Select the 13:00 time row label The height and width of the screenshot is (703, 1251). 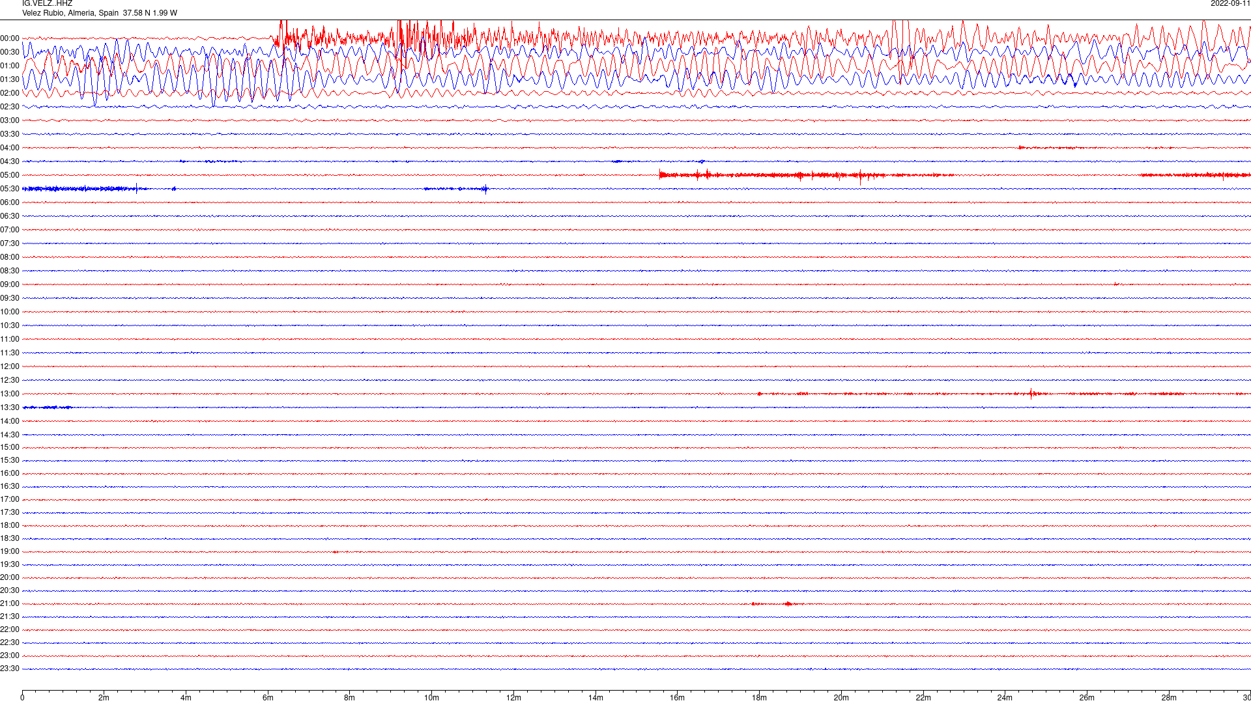point(10,394)
